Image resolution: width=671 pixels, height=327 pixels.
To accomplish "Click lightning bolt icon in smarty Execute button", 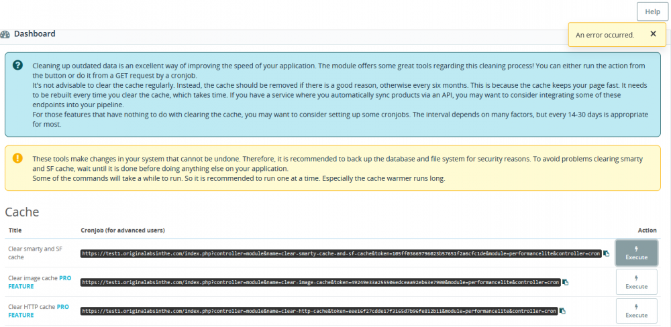I will [x=636, y=249].
